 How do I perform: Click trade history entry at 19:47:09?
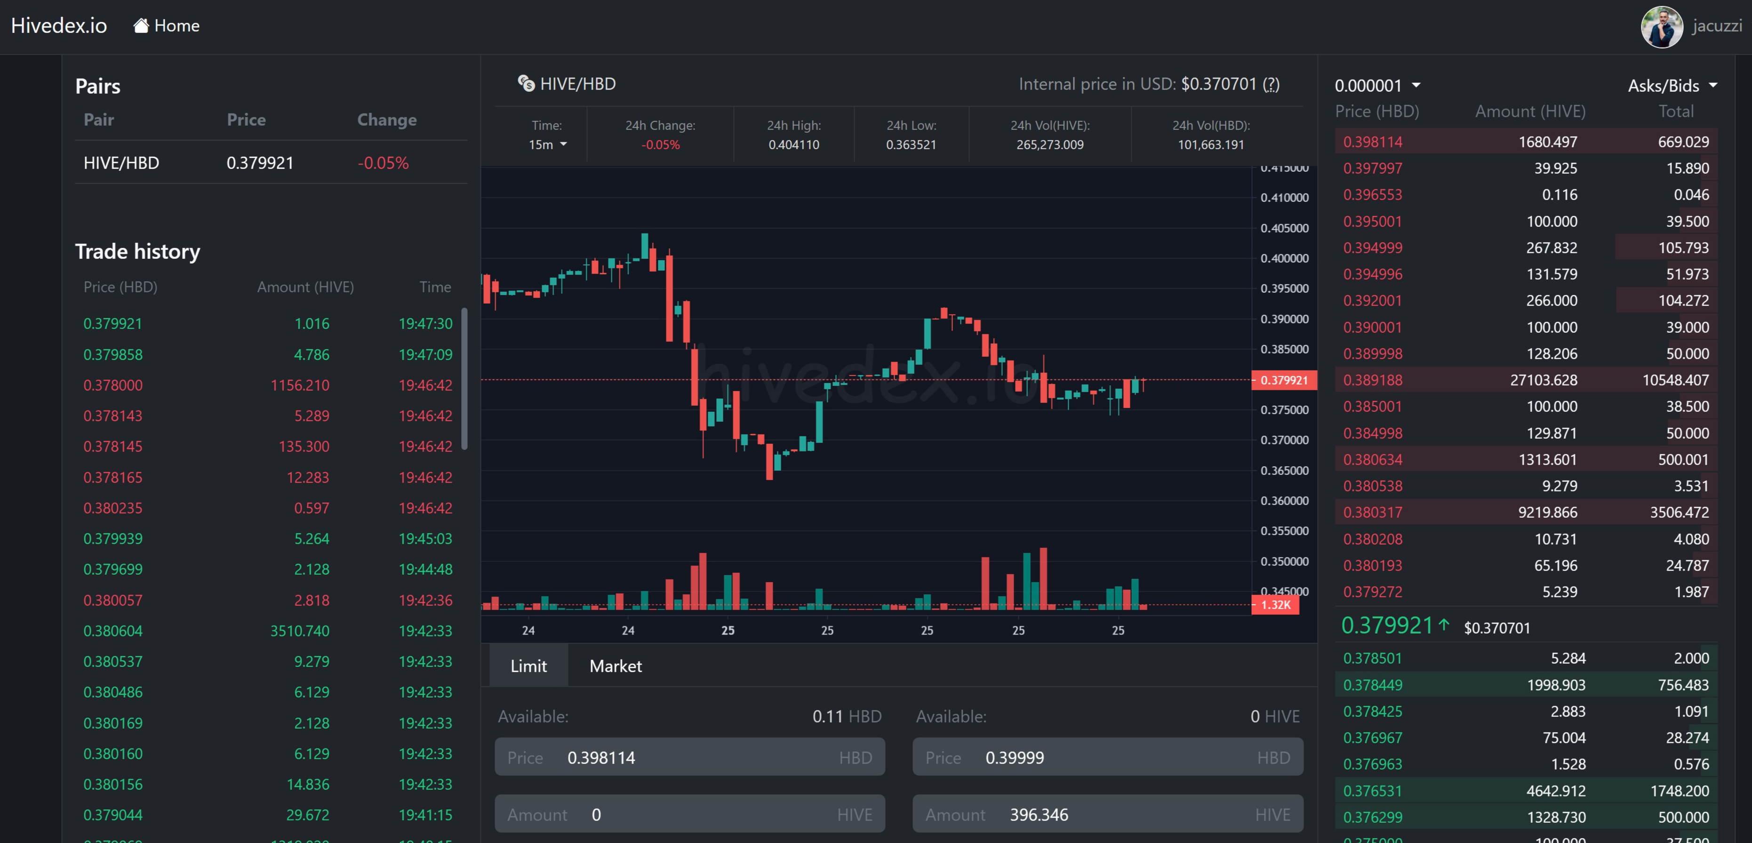[x=268, y=354]
